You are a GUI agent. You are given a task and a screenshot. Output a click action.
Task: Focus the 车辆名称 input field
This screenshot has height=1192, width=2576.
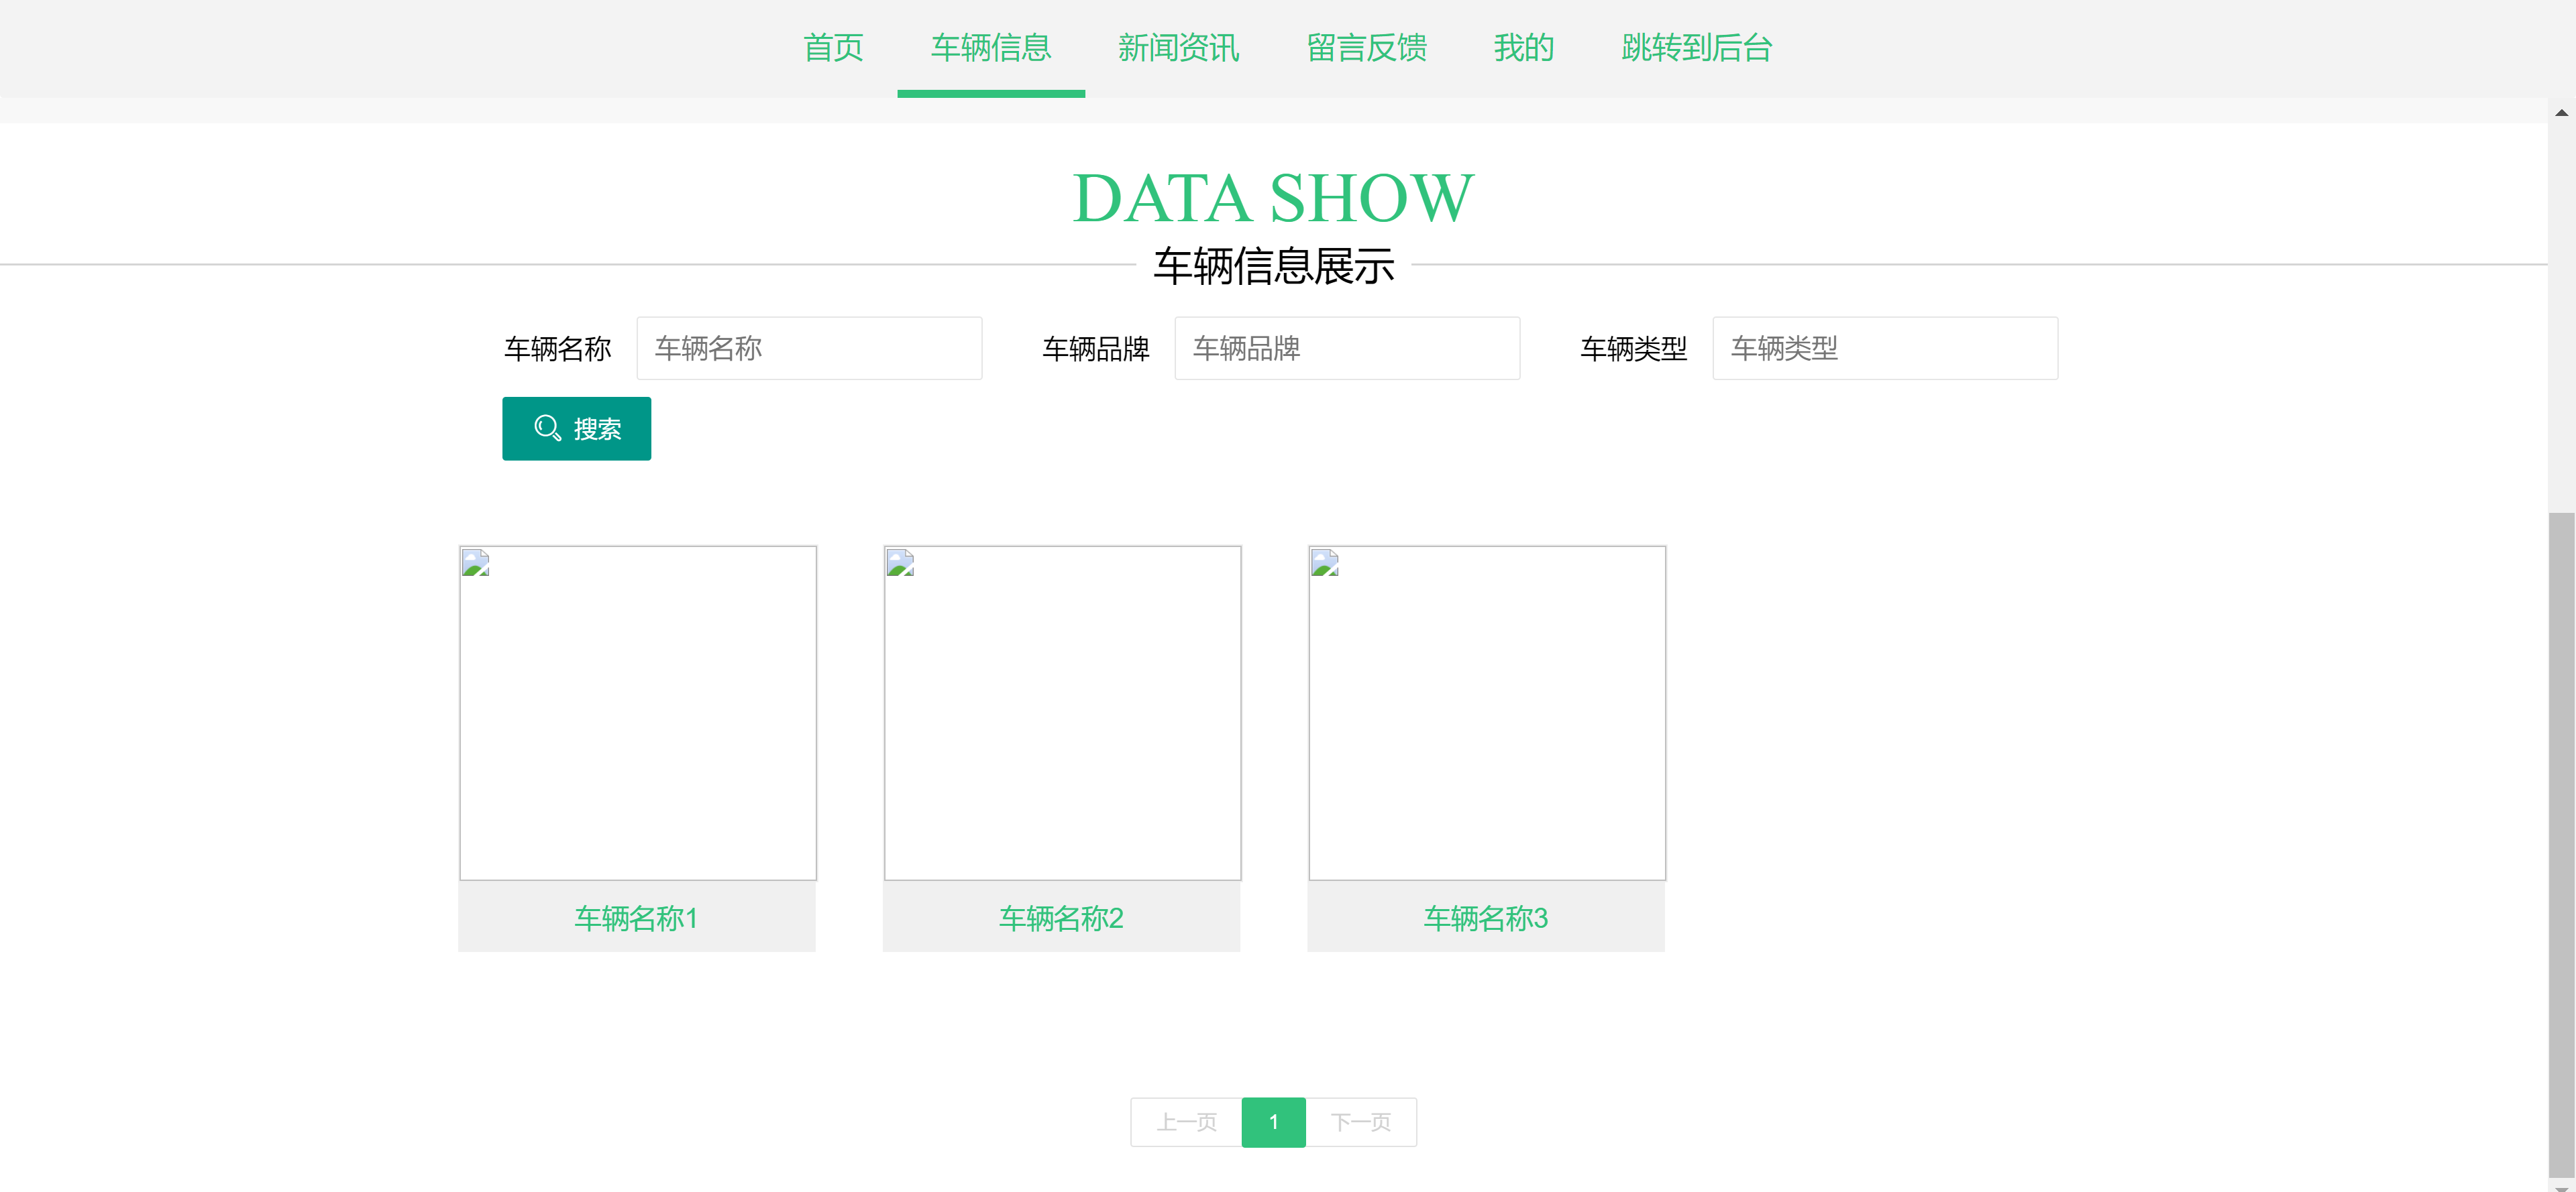coord(809,348)
